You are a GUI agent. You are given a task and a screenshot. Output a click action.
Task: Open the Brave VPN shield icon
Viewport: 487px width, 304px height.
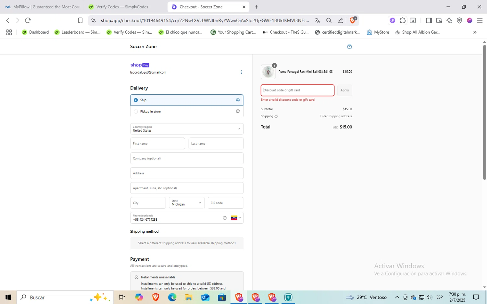pos(459,20)
